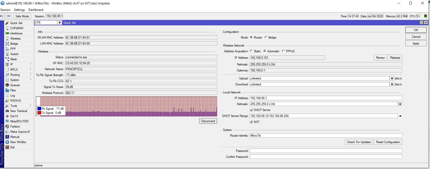The image size is (430, 169).
Task: Click the Bridge icon in sidebar
Action: [7, 44]
